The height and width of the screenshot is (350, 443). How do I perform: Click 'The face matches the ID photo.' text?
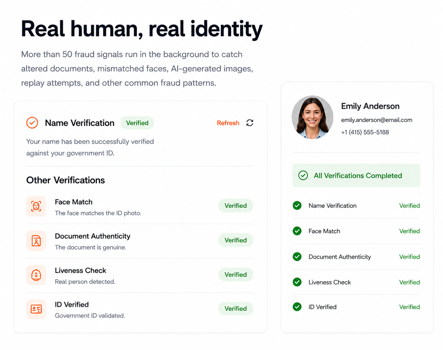(x=98, y=213)
